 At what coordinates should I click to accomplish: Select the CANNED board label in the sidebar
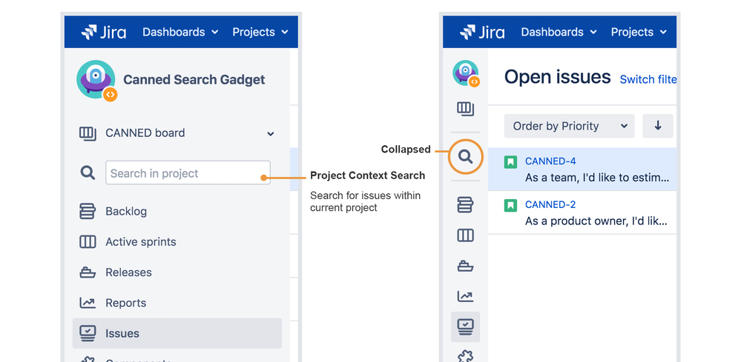point(145,133)
